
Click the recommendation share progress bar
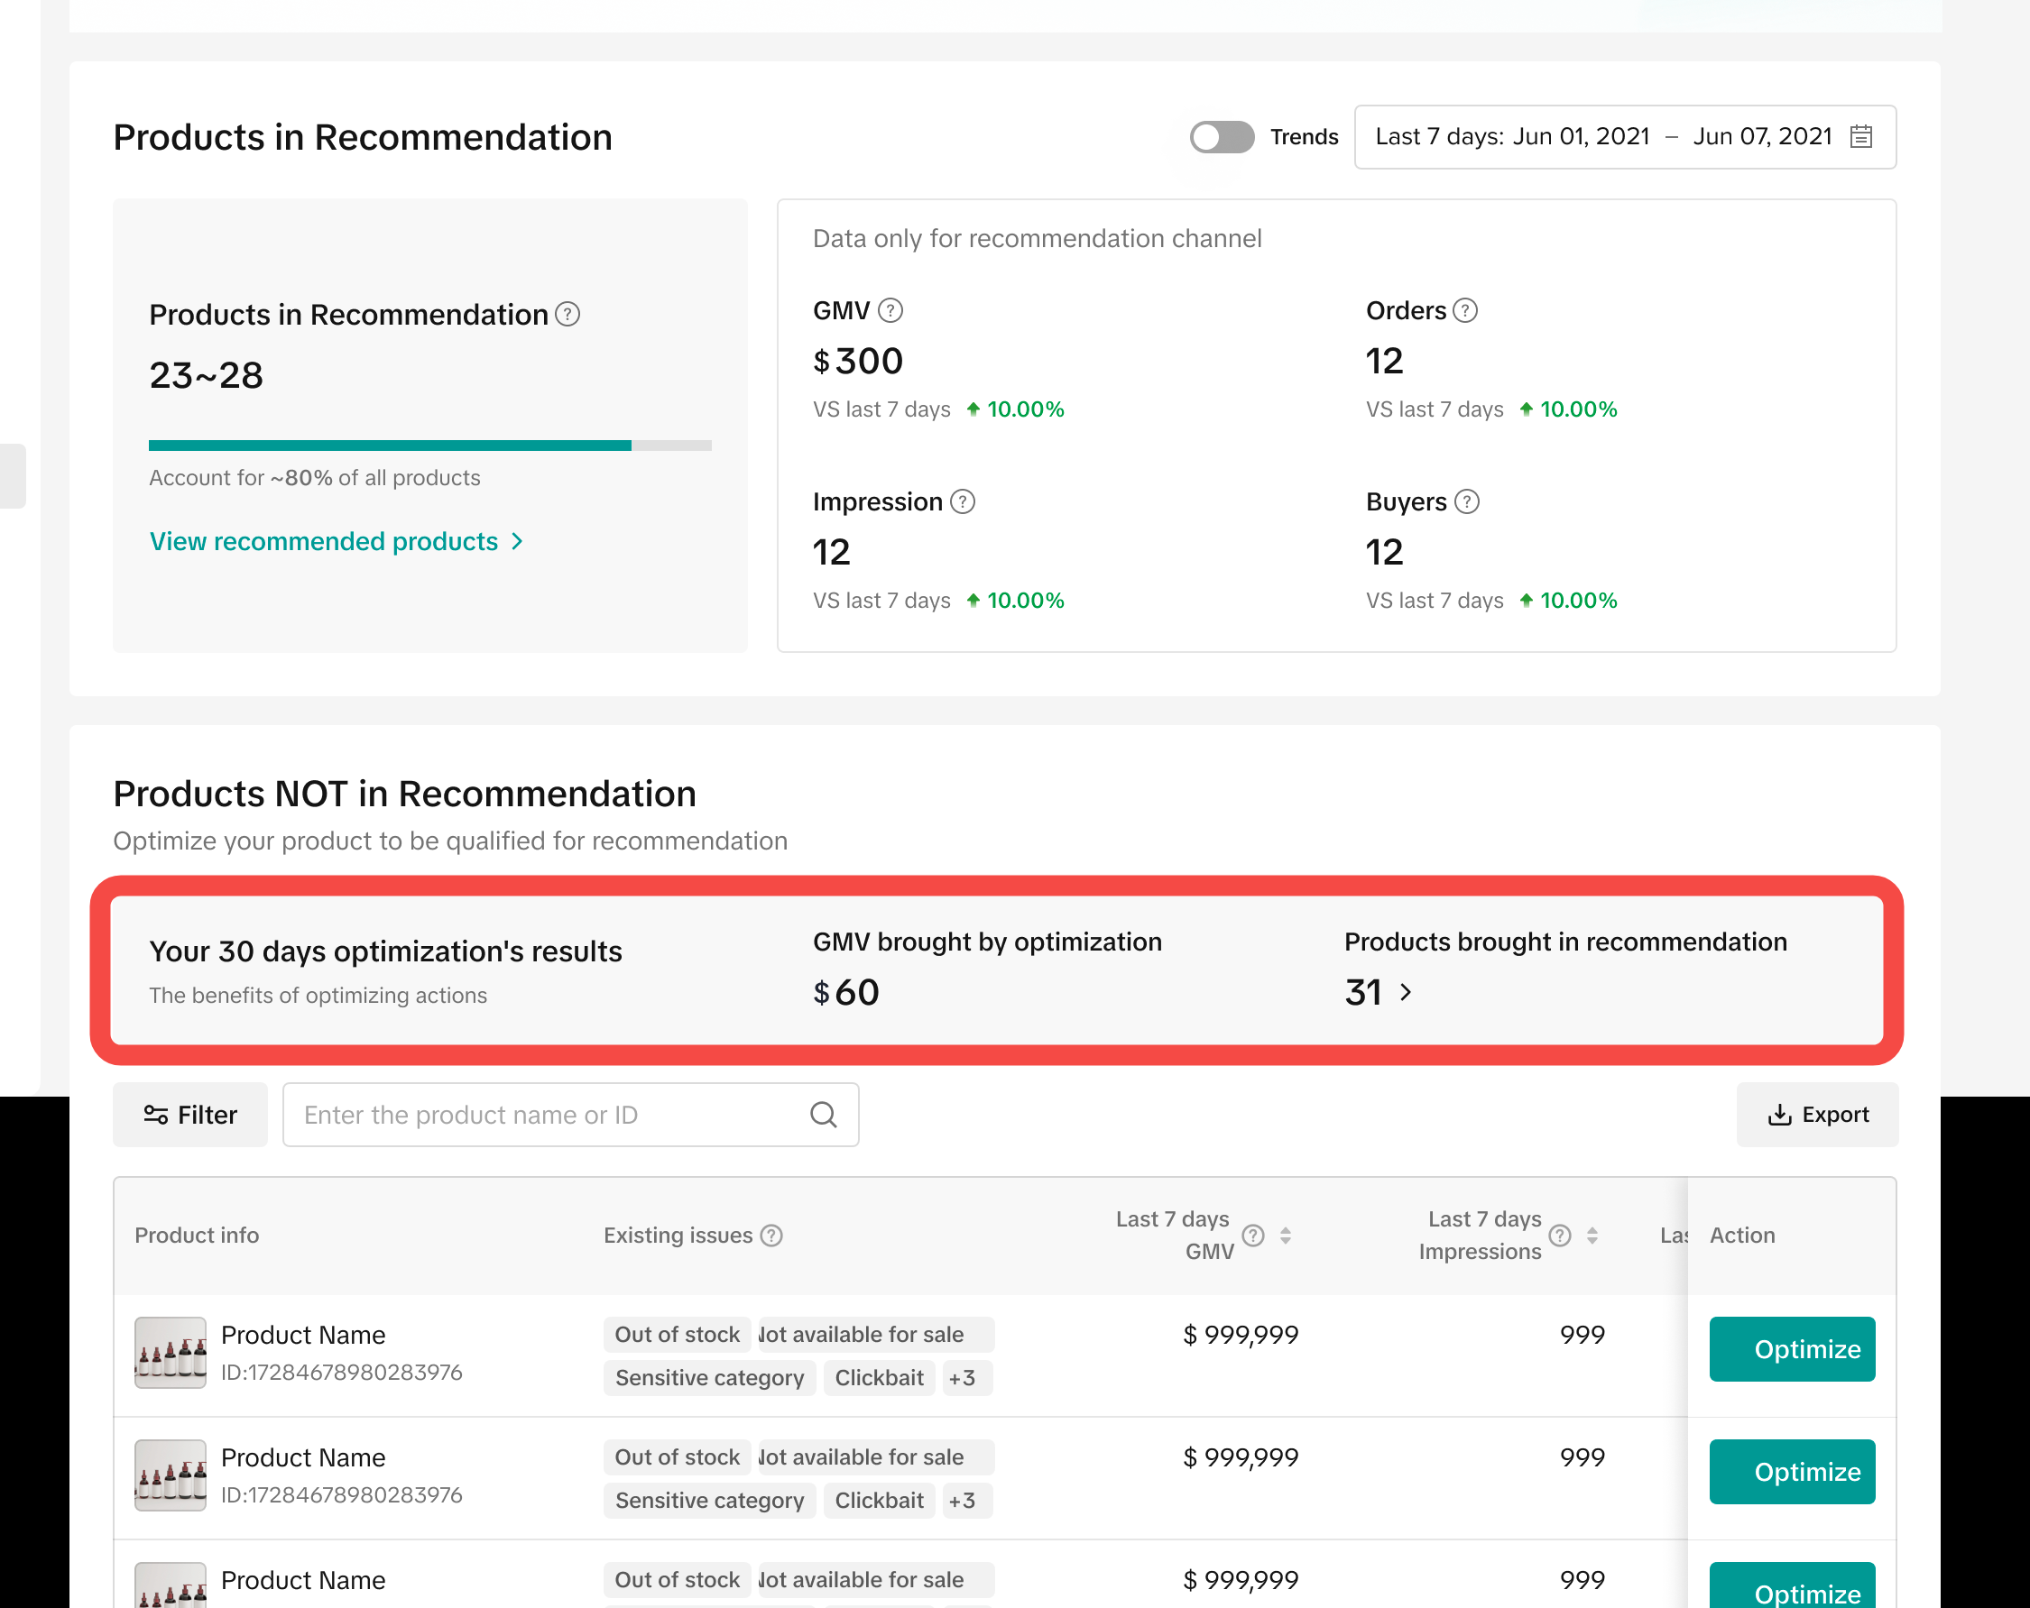tap(429, 445)
